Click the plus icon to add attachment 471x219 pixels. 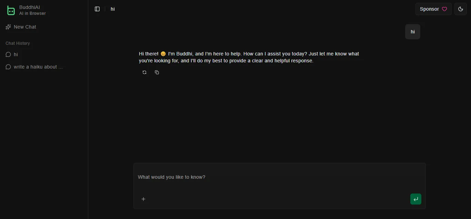143,199
